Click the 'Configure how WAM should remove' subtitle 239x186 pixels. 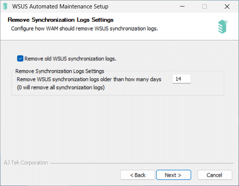[x=85, y=28]
